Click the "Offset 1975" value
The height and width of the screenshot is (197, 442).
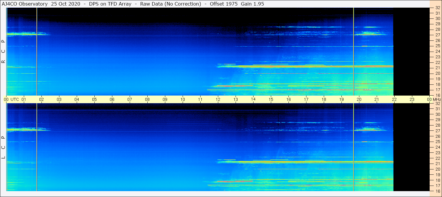click(224, 4)
